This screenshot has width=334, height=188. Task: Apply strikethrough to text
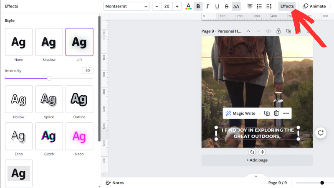click(227, 6)
